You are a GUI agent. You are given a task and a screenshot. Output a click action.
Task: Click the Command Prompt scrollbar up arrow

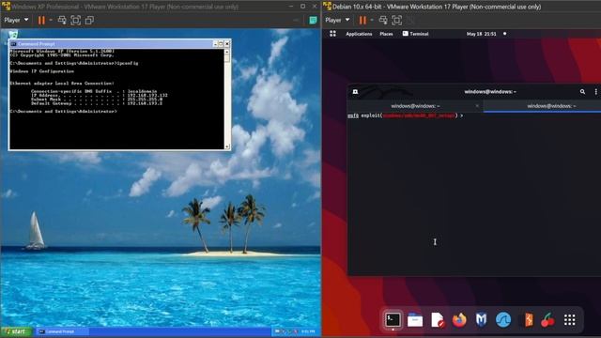tap(227, 52)
